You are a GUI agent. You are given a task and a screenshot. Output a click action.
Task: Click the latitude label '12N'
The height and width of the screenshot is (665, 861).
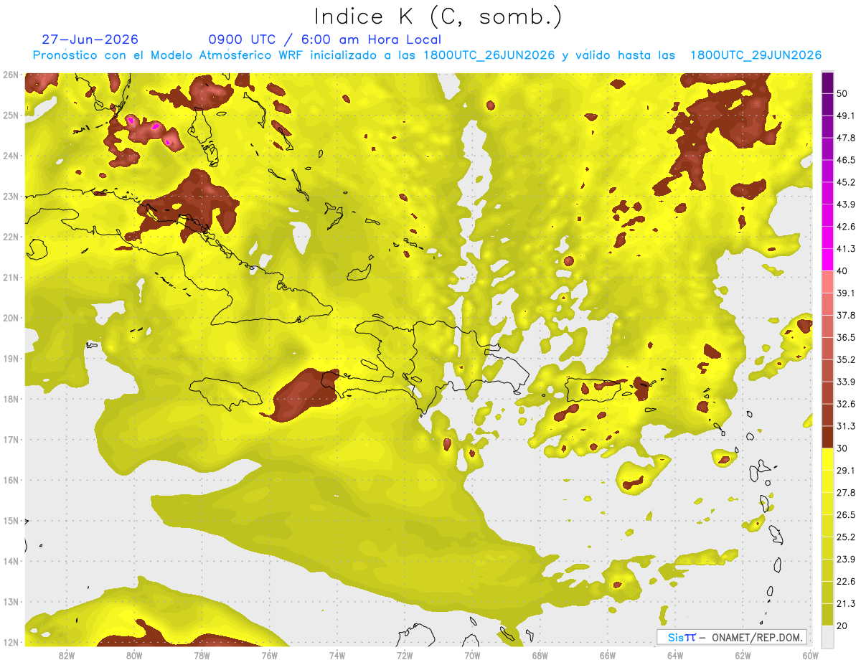[x=11, y=642]
